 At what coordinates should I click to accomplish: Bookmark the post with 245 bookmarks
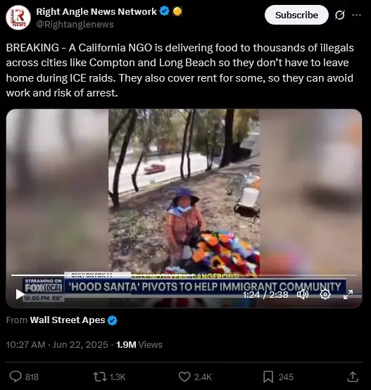click(268, 377)
